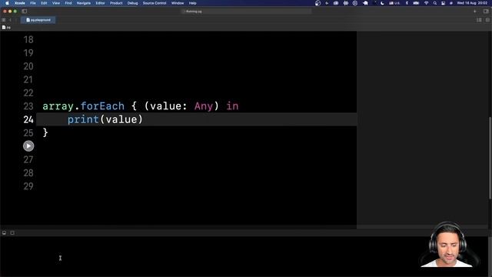The width and height of the screenshot is (492, 277).
Task: Click the in keyword on line 23
Action: (232, 106)
